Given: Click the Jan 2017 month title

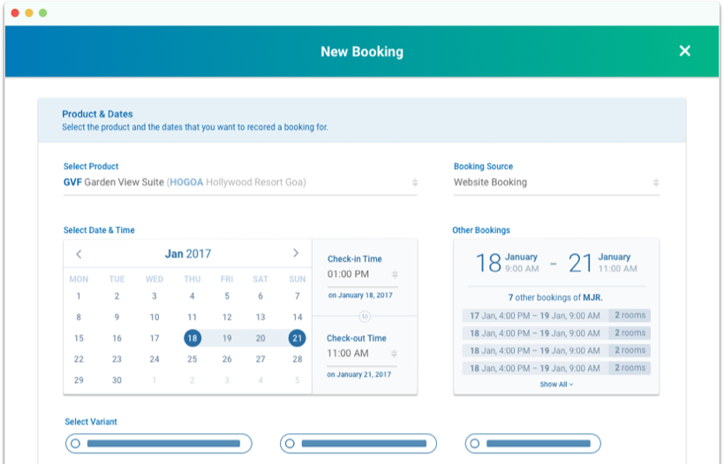Looking at the screenshot, I should [x=188, y=254].
